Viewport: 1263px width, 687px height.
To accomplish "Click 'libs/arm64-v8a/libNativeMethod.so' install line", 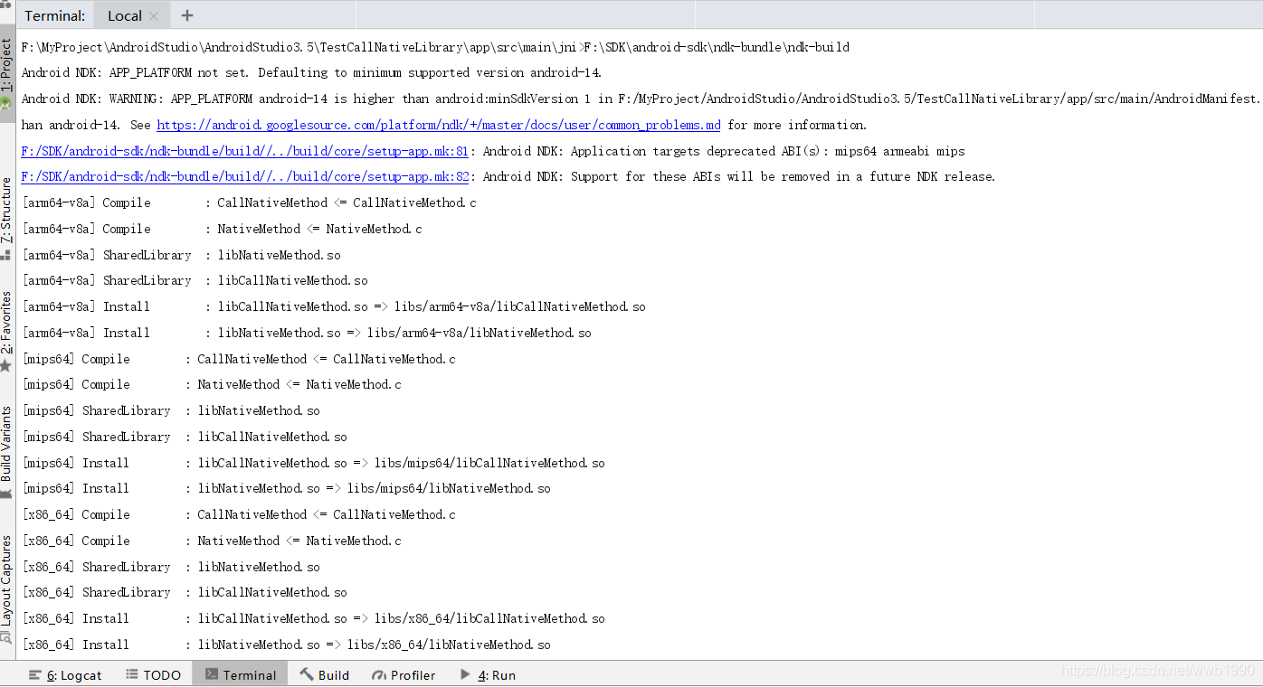I will (x=307, y=333).
